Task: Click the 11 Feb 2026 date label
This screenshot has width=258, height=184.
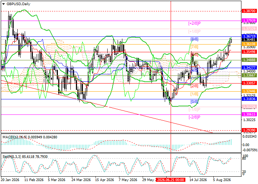Action: 34,180
